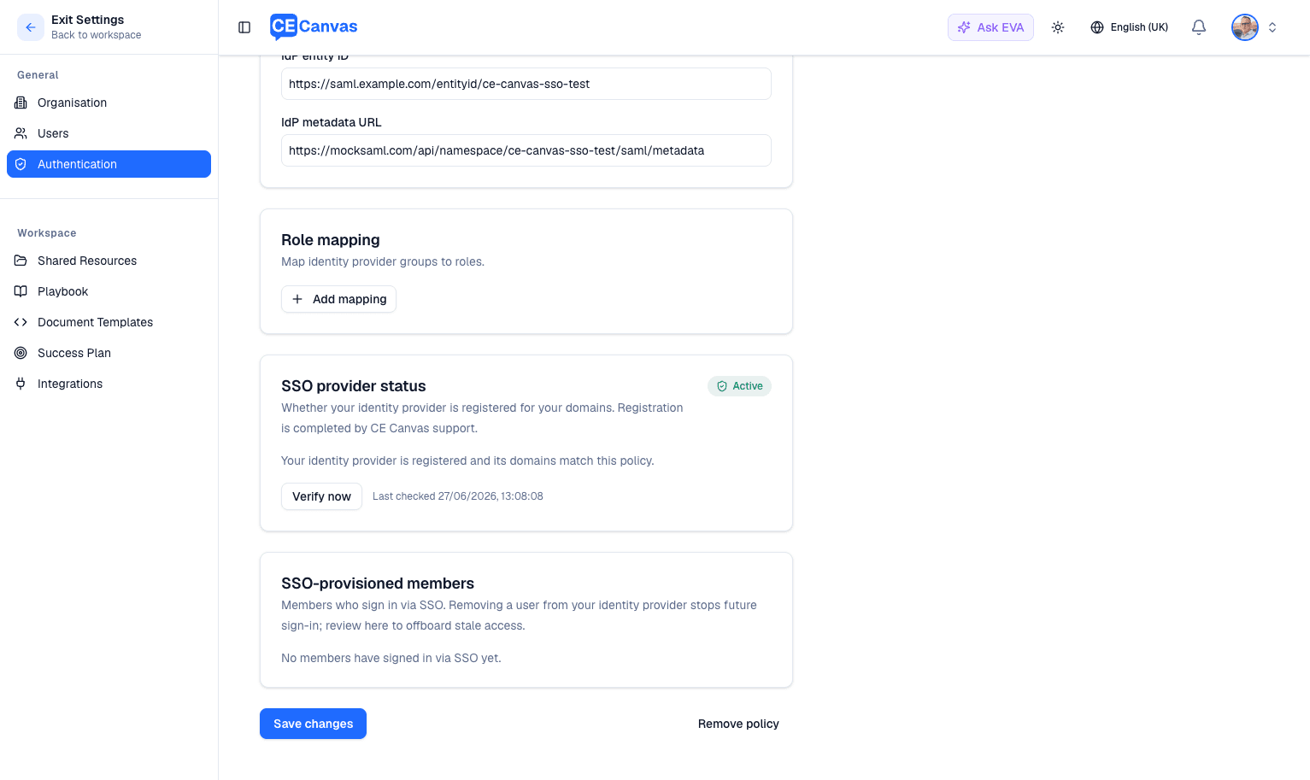Click the 'Back to workspace' text
Viewport: 1310px width, 780px height.
97,35
